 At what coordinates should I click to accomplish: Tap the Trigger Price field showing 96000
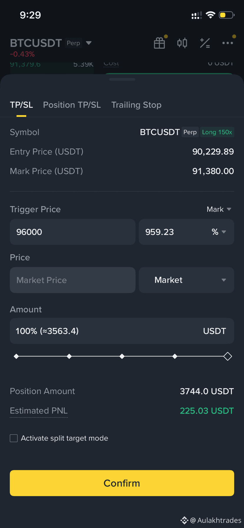(72, 232)
